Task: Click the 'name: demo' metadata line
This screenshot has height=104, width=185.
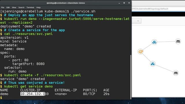Action: pos(14,49)
